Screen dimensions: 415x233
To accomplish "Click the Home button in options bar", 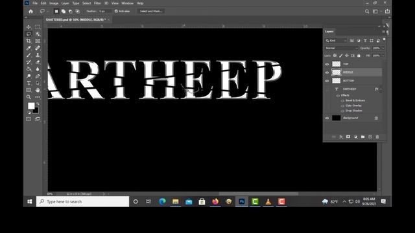I will [30, 12].
